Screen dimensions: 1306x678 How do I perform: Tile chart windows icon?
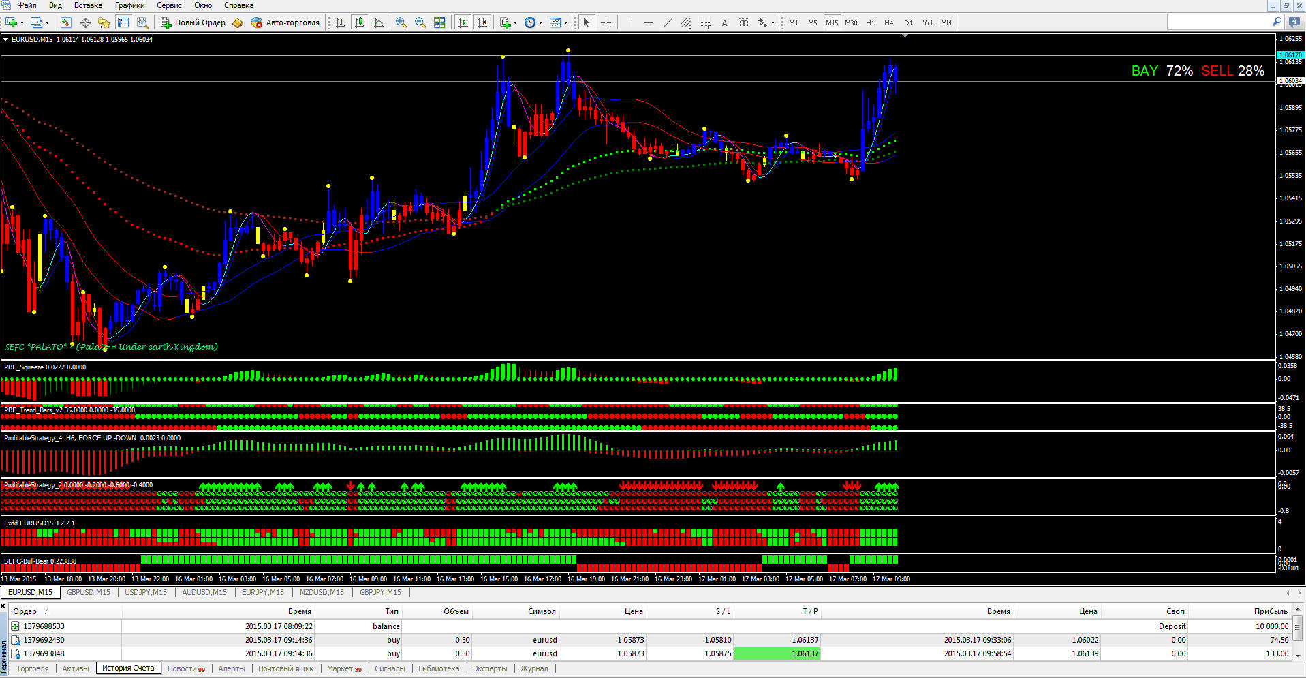tap(439, 22)
